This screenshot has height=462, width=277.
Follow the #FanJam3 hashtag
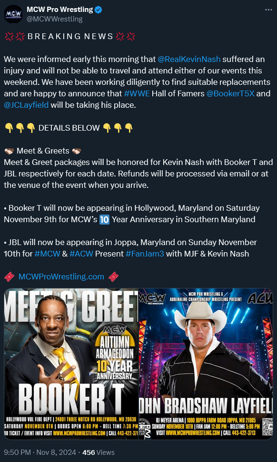pyautogui.click(x=145, y=254)
